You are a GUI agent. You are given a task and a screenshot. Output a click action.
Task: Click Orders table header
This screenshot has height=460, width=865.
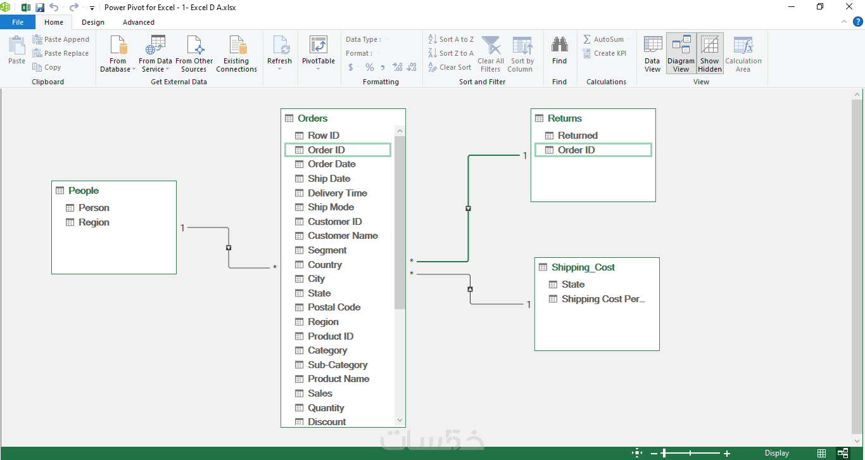pyautogui.click(x=343, y=118)
